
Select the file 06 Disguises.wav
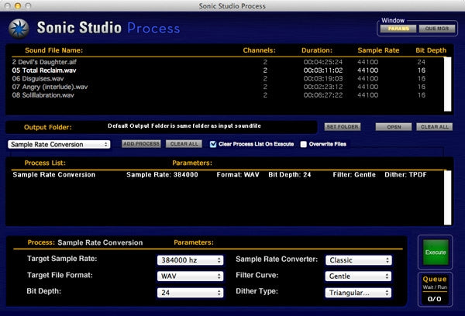point(227,78)
